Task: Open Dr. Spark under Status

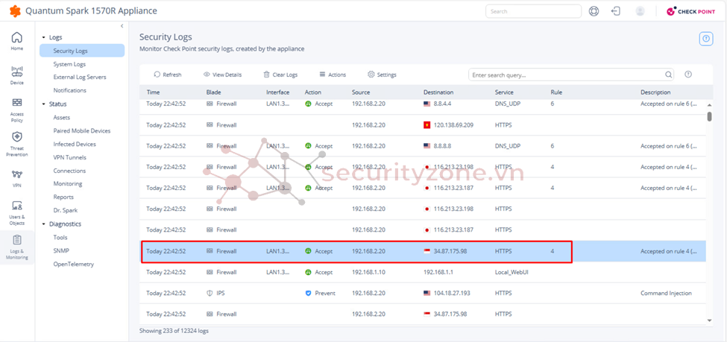Action: tap(66, 210)
